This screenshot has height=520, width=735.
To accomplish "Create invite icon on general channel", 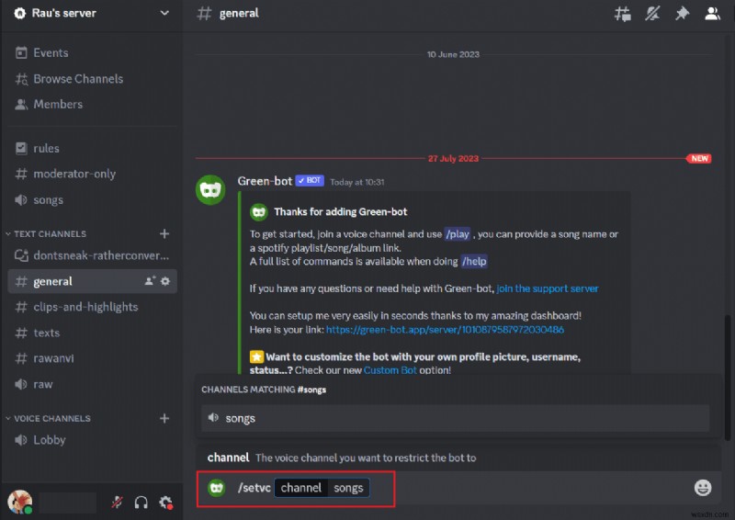I will 150,281.
